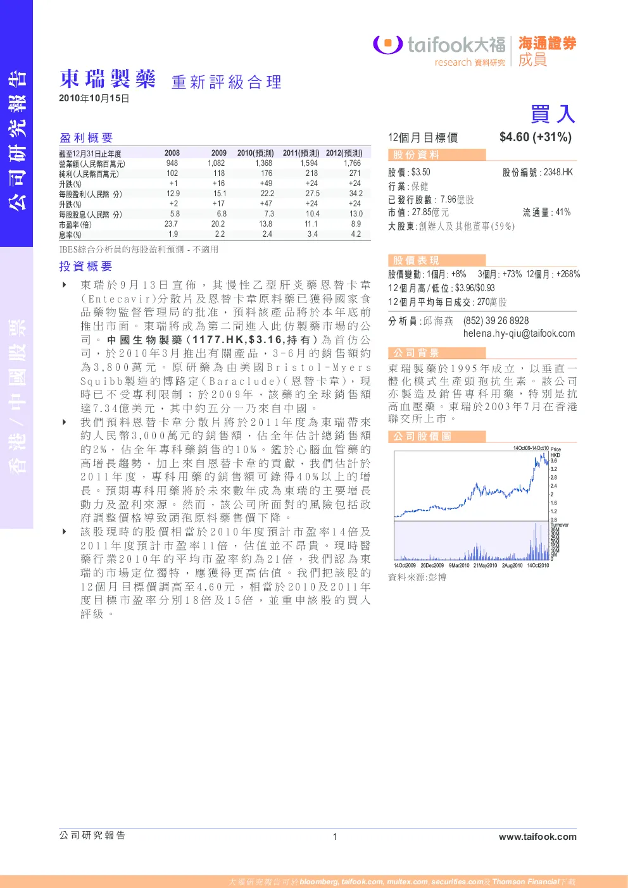This screenshot has height=888, width=628.
Task: Click page number 1 in footer
Action: click(x=335, y=837)
